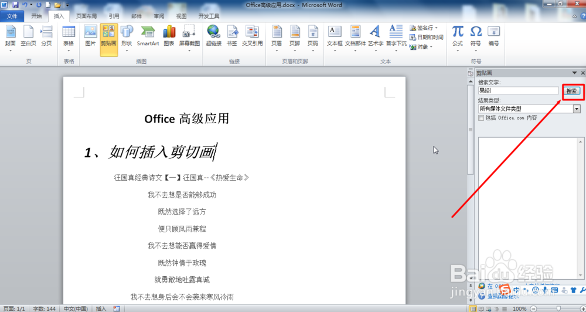586x312 pixels.
Task: Insert an Equation (公式)
Action: (x=458, y=38)
